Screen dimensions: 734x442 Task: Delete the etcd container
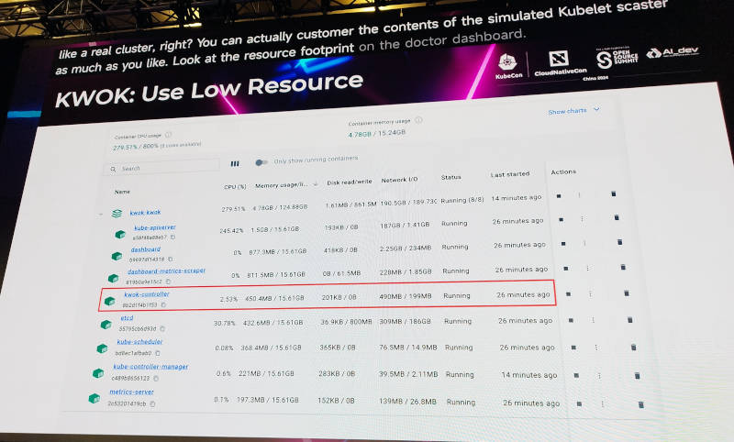pos(630,320)
